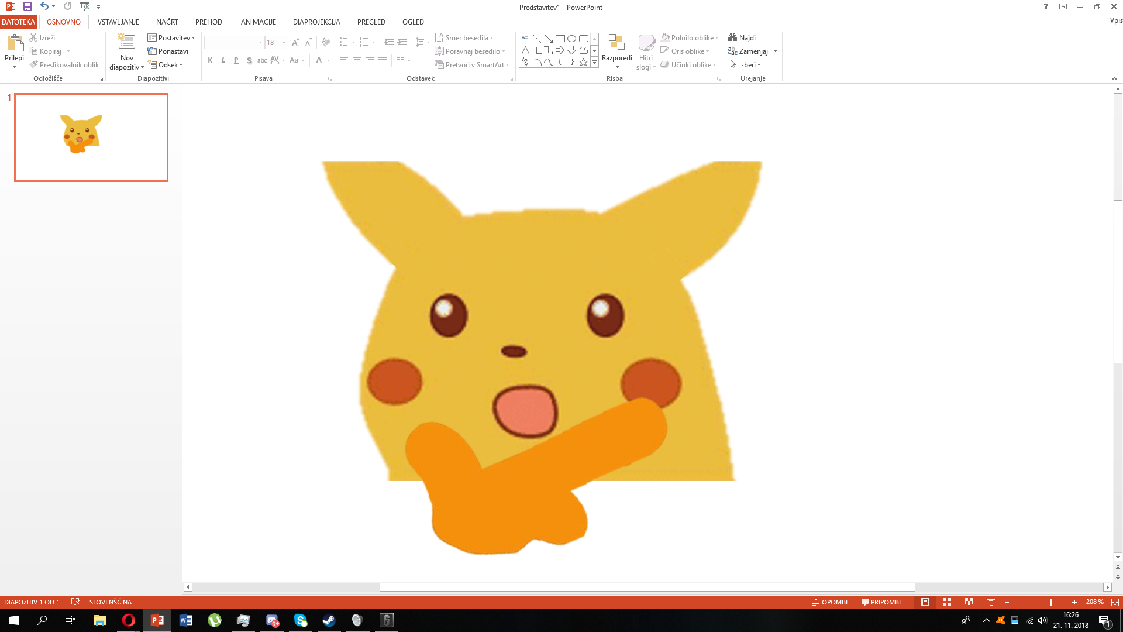The width and height of the screenshot is (1123, 632).
Task: Enable underline with the P button
Action: point(236,60)
